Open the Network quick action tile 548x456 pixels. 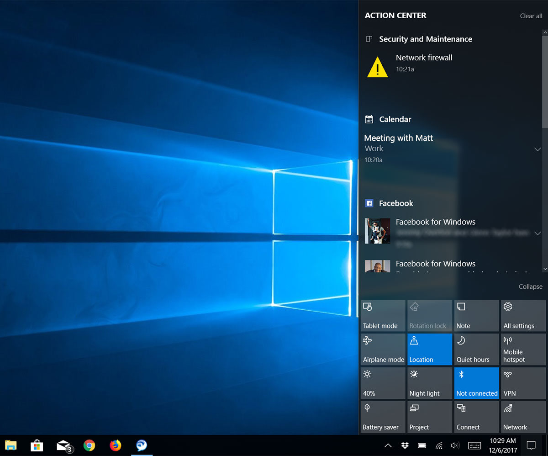[523, 417]
